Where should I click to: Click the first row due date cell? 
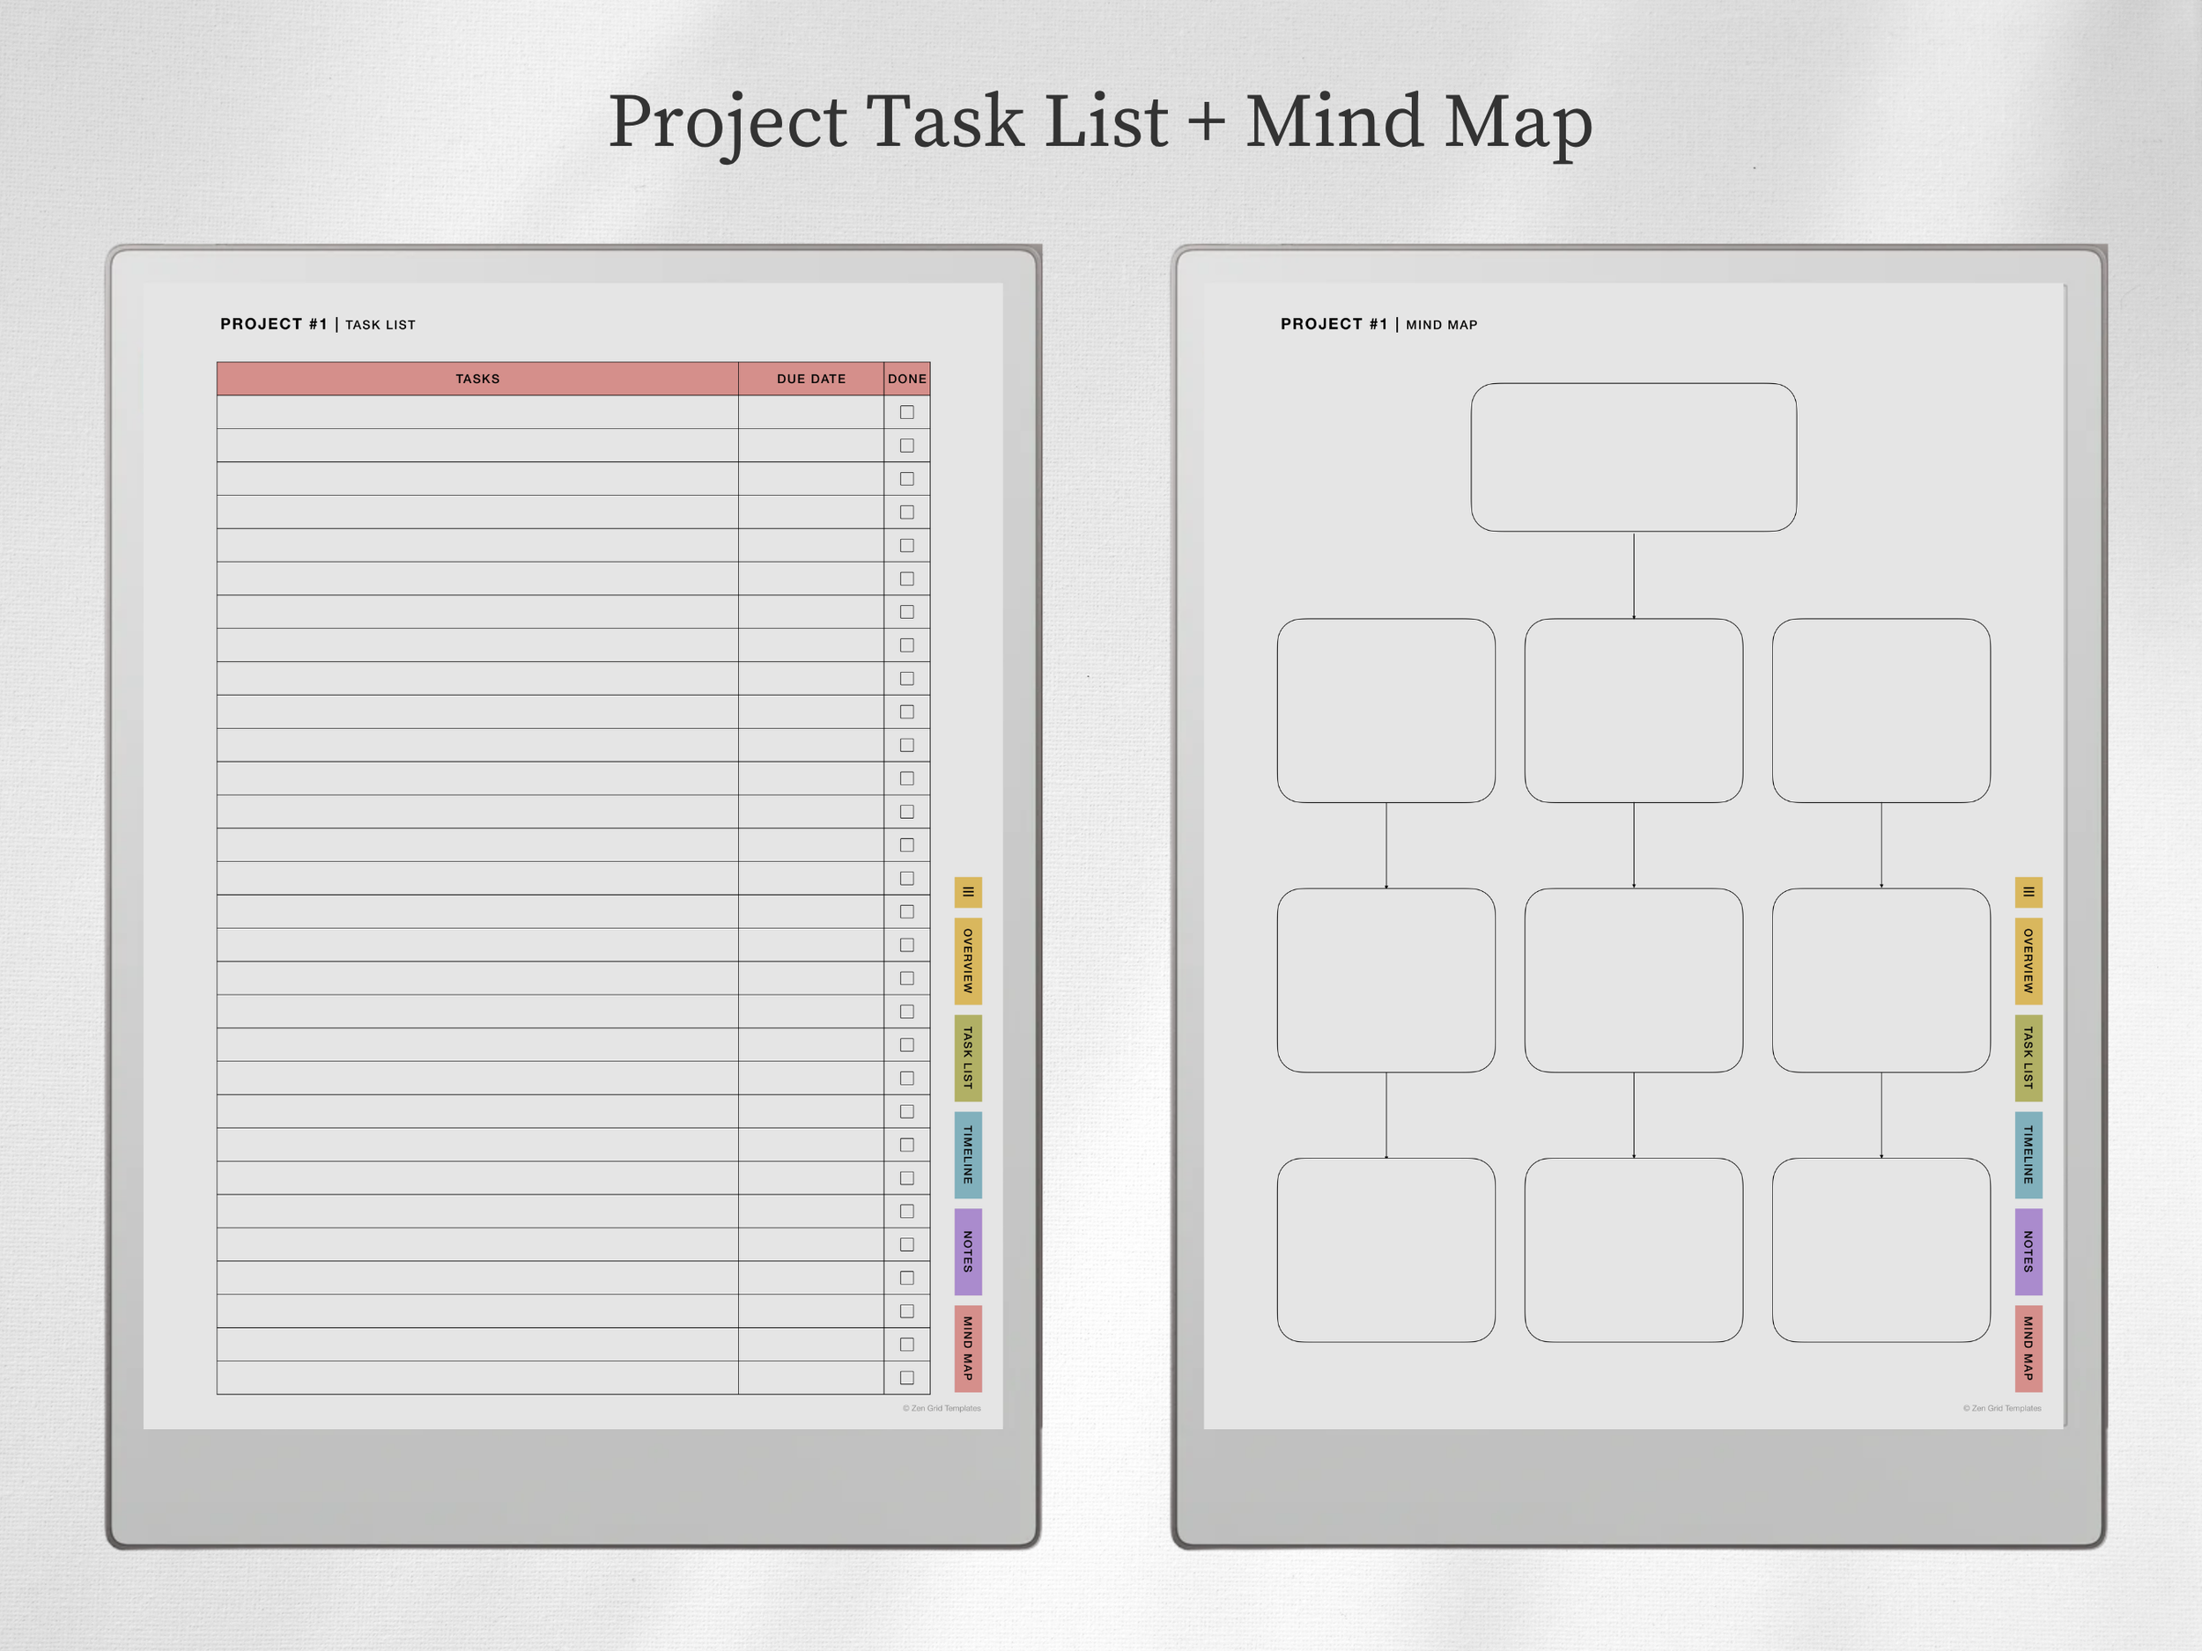point(811,412)
